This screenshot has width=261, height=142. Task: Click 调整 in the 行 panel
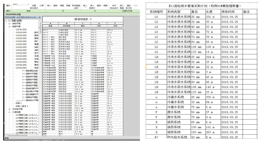pyautogui.click(x=105, y=6)
